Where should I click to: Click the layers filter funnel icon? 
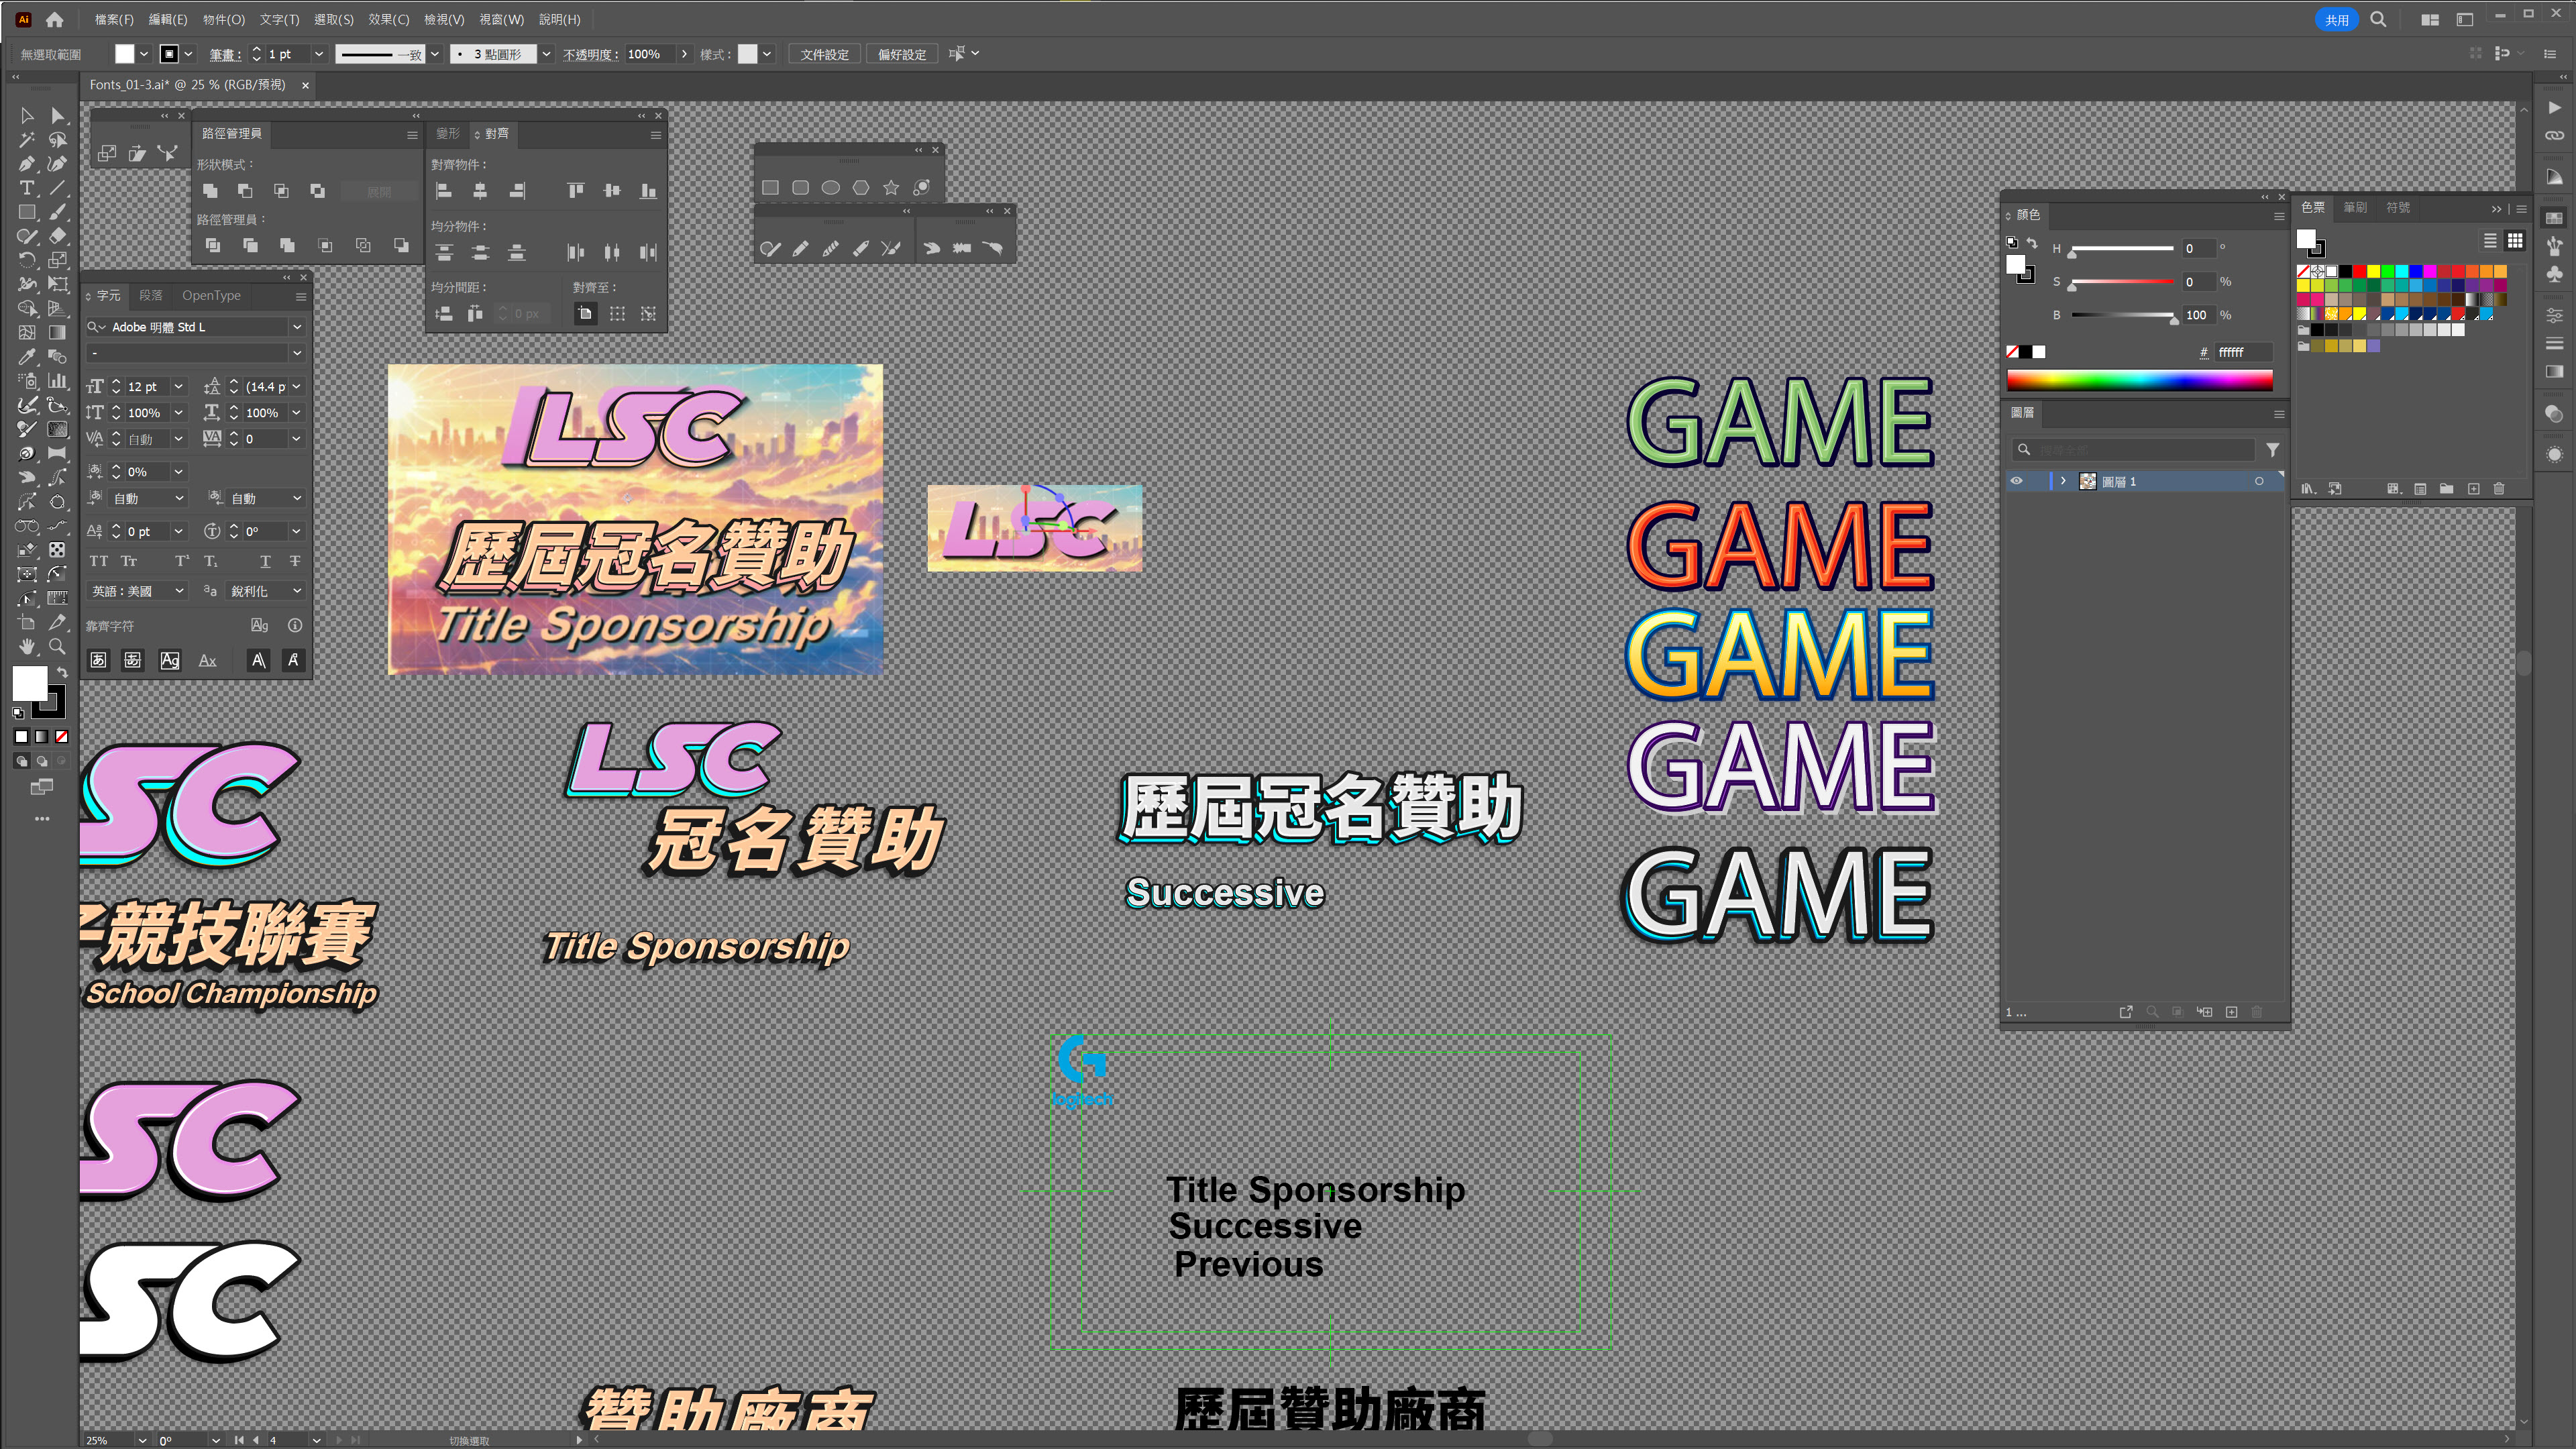click(x=2272, y=450)
